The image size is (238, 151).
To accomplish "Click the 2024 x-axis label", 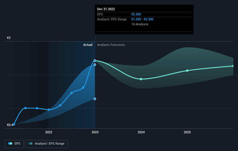I will tap(141, 132).
